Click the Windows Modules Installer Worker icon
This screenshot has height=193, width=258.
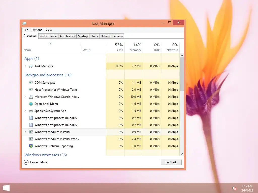pos(31,139)
